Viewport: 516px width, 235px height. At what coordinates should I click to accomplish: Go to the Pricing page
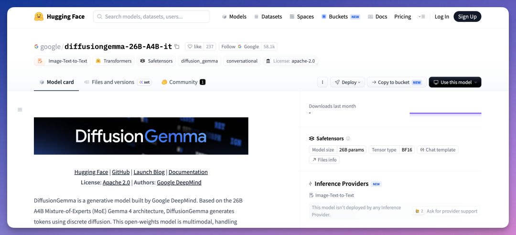click(402, 16)
